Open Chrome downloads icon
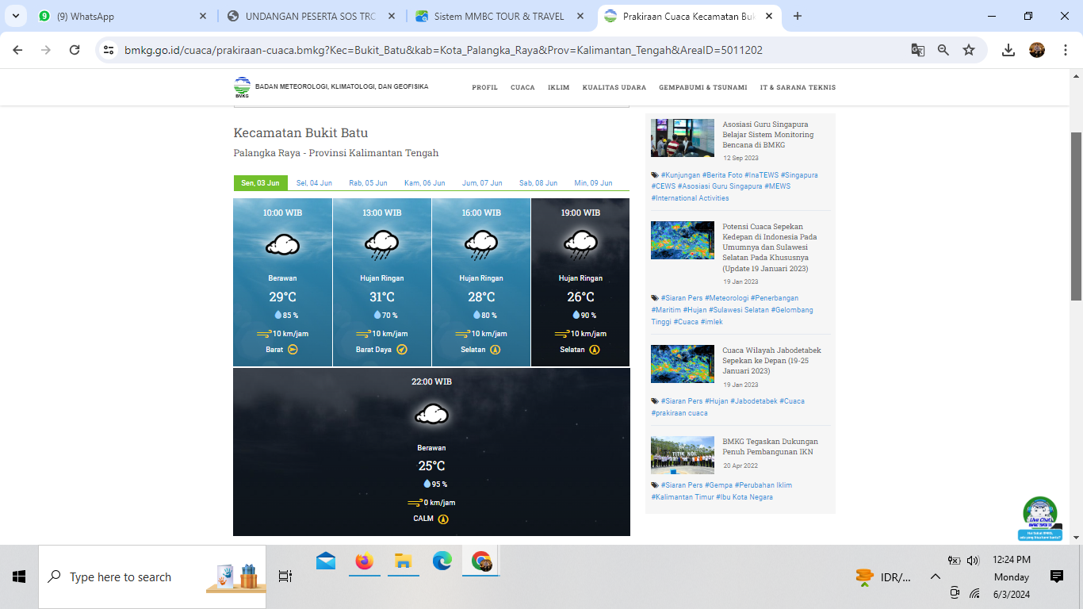The width and height of the screenshot is (1083, 609). tap(1008, 50)
